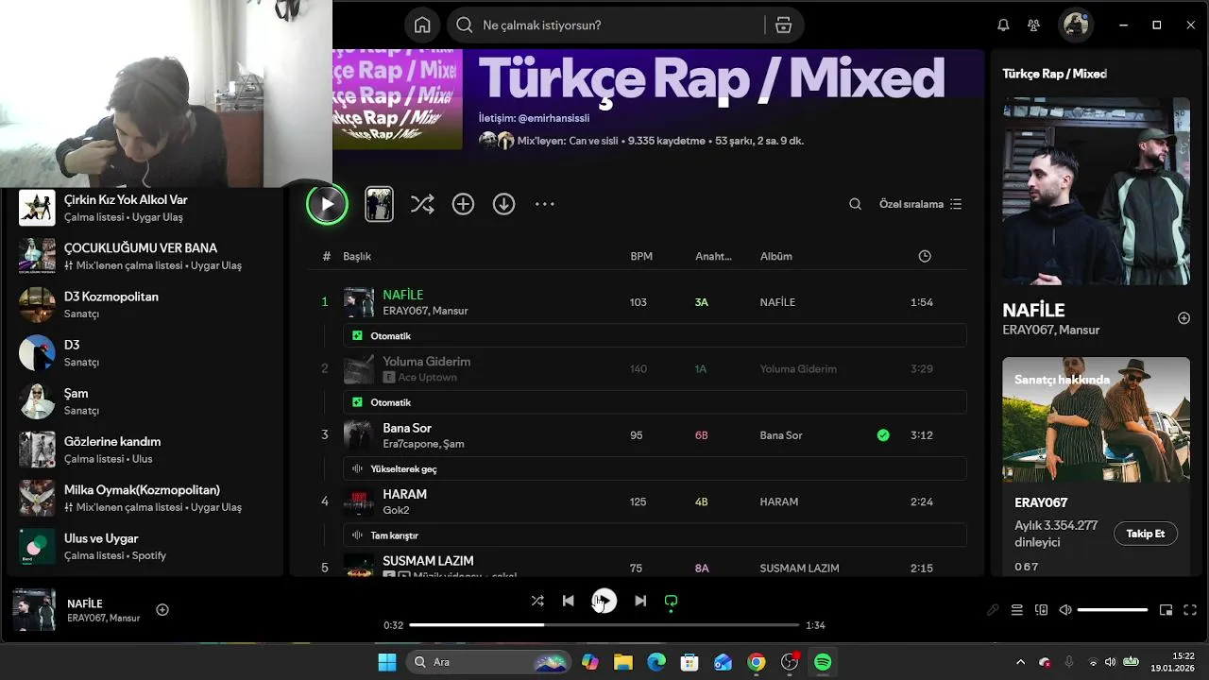Open Mansur artist link in track one

pyautogui.click(x=450, y=311)
